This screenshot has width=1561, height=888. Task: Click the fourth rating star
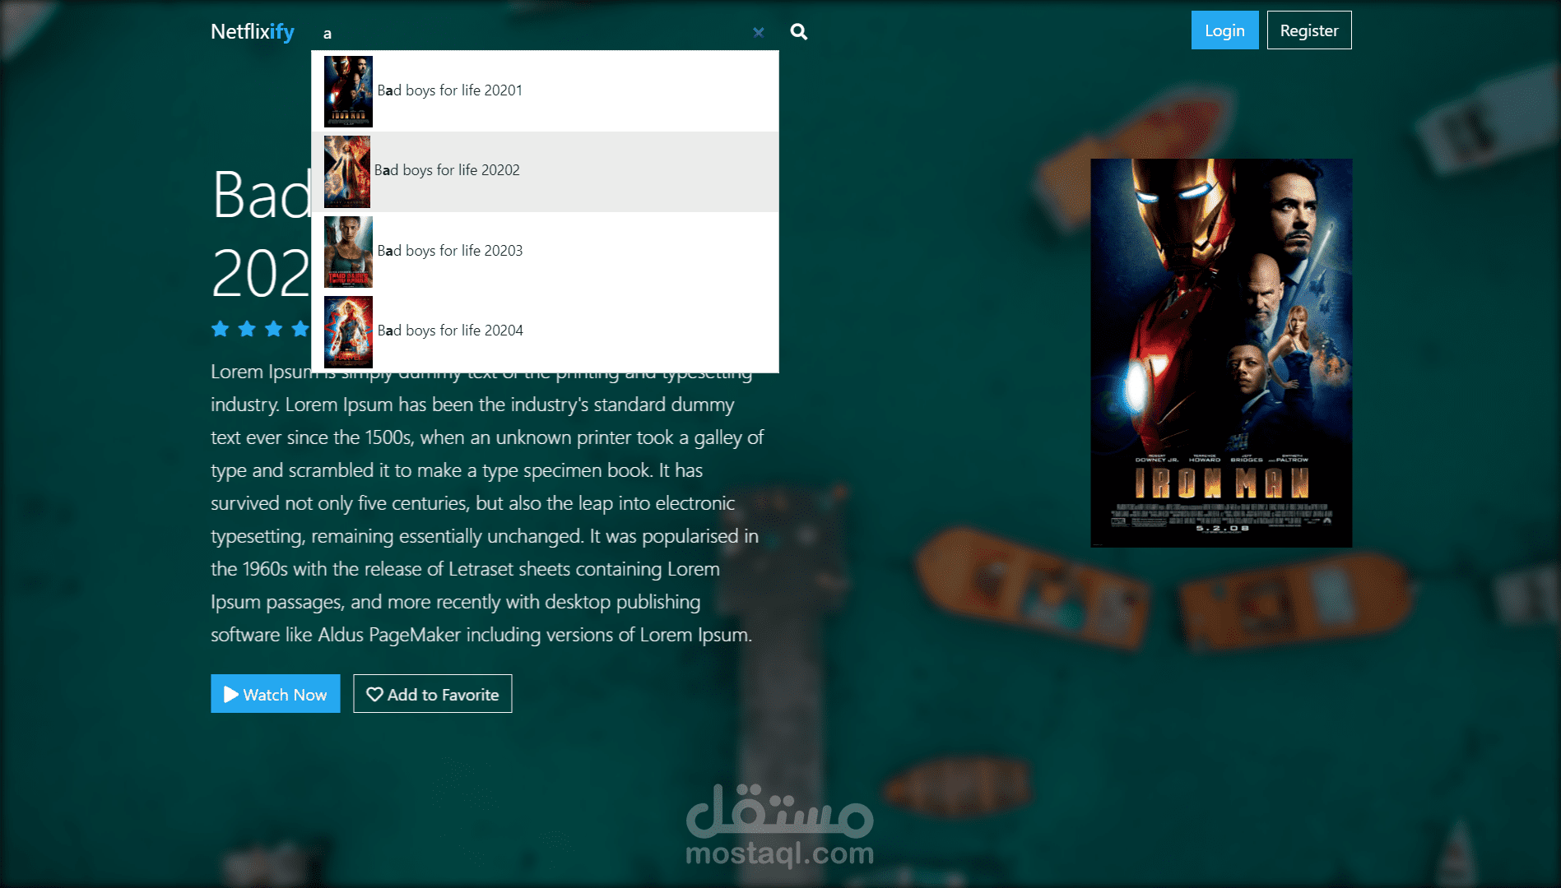[300, 329]
